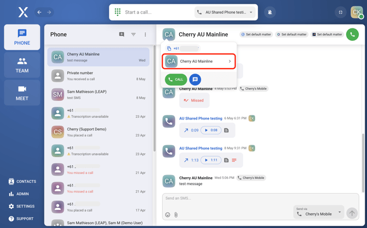Open ADMIN in the sidebar
The width and height of the screenshot is (367, 228).
[x=19, y=194]
